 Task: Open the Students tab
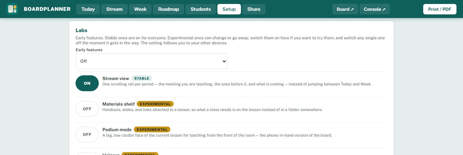(201, 9)
